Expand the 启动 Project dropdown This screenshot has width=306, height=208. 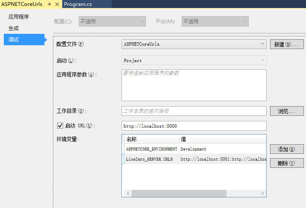coord(194,60)
